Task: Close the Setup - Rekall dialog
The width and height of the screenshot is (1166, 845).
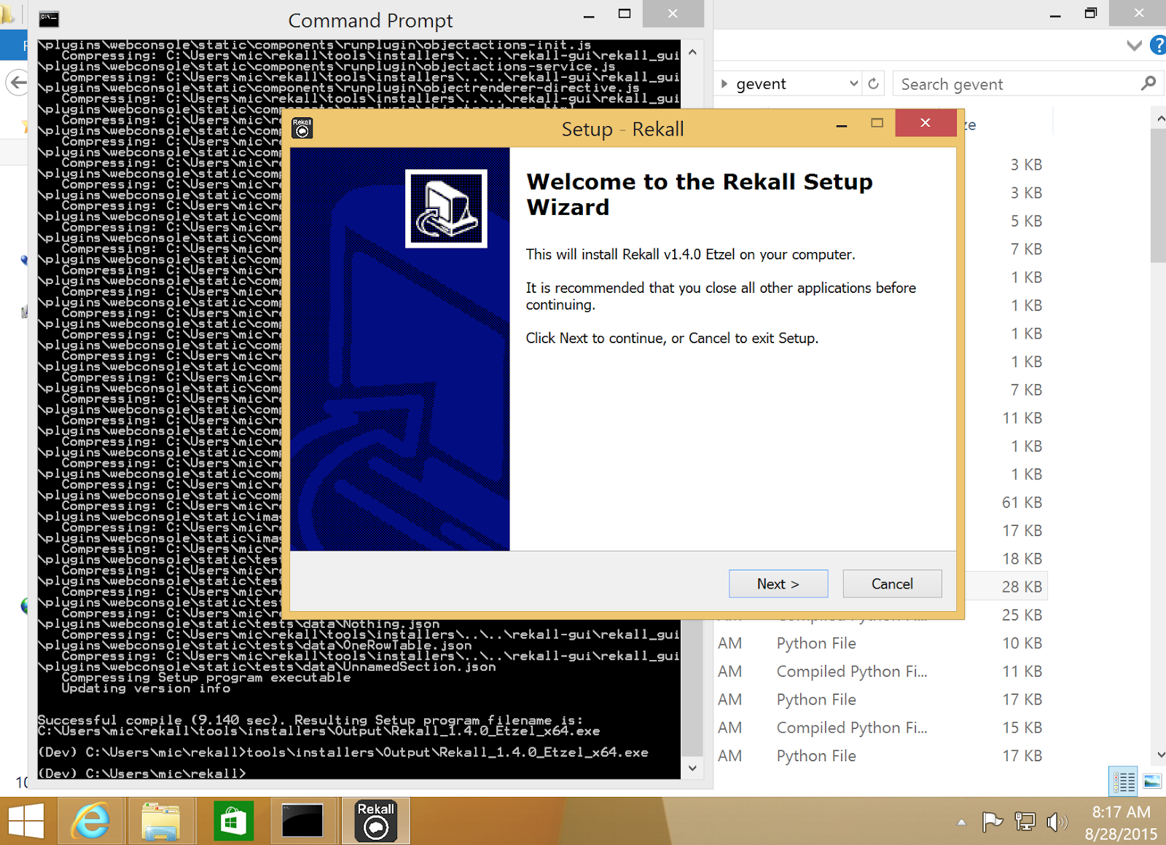Action: point(926,122)
